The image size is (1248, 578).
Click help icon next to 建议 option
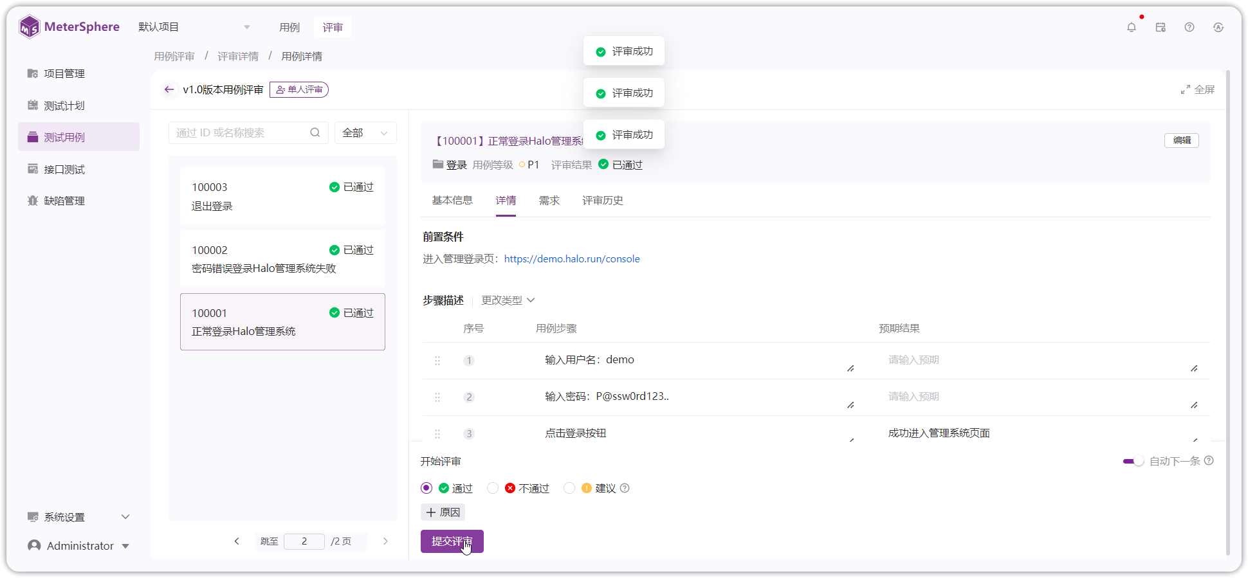(625, 489)
